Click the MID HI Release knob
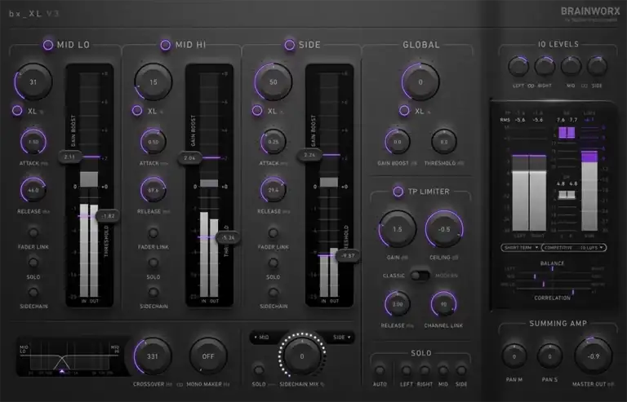The height and width of the screenshot is (402, 627). 153,190
